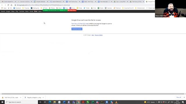Open the Forms bookmark

point(72,8)
